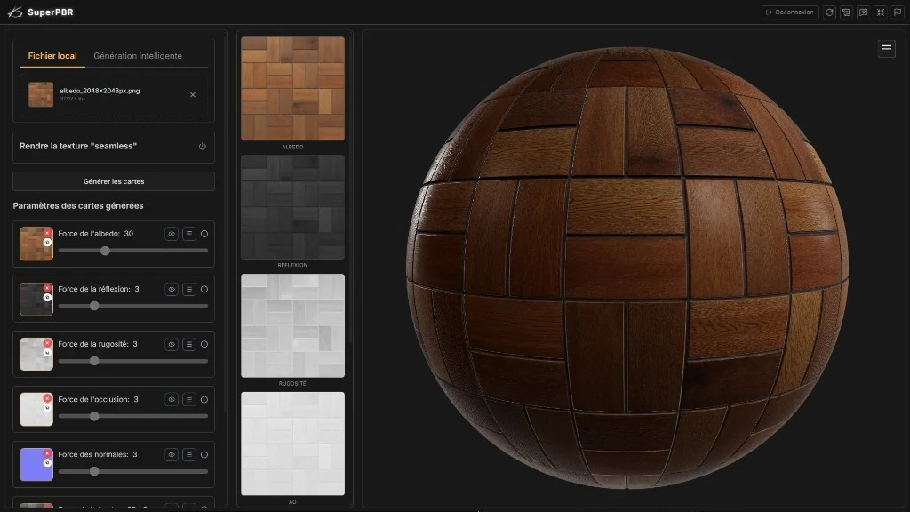
Task: Click red X badge on rugosité map thumbnail
Action: click(48, 344)
